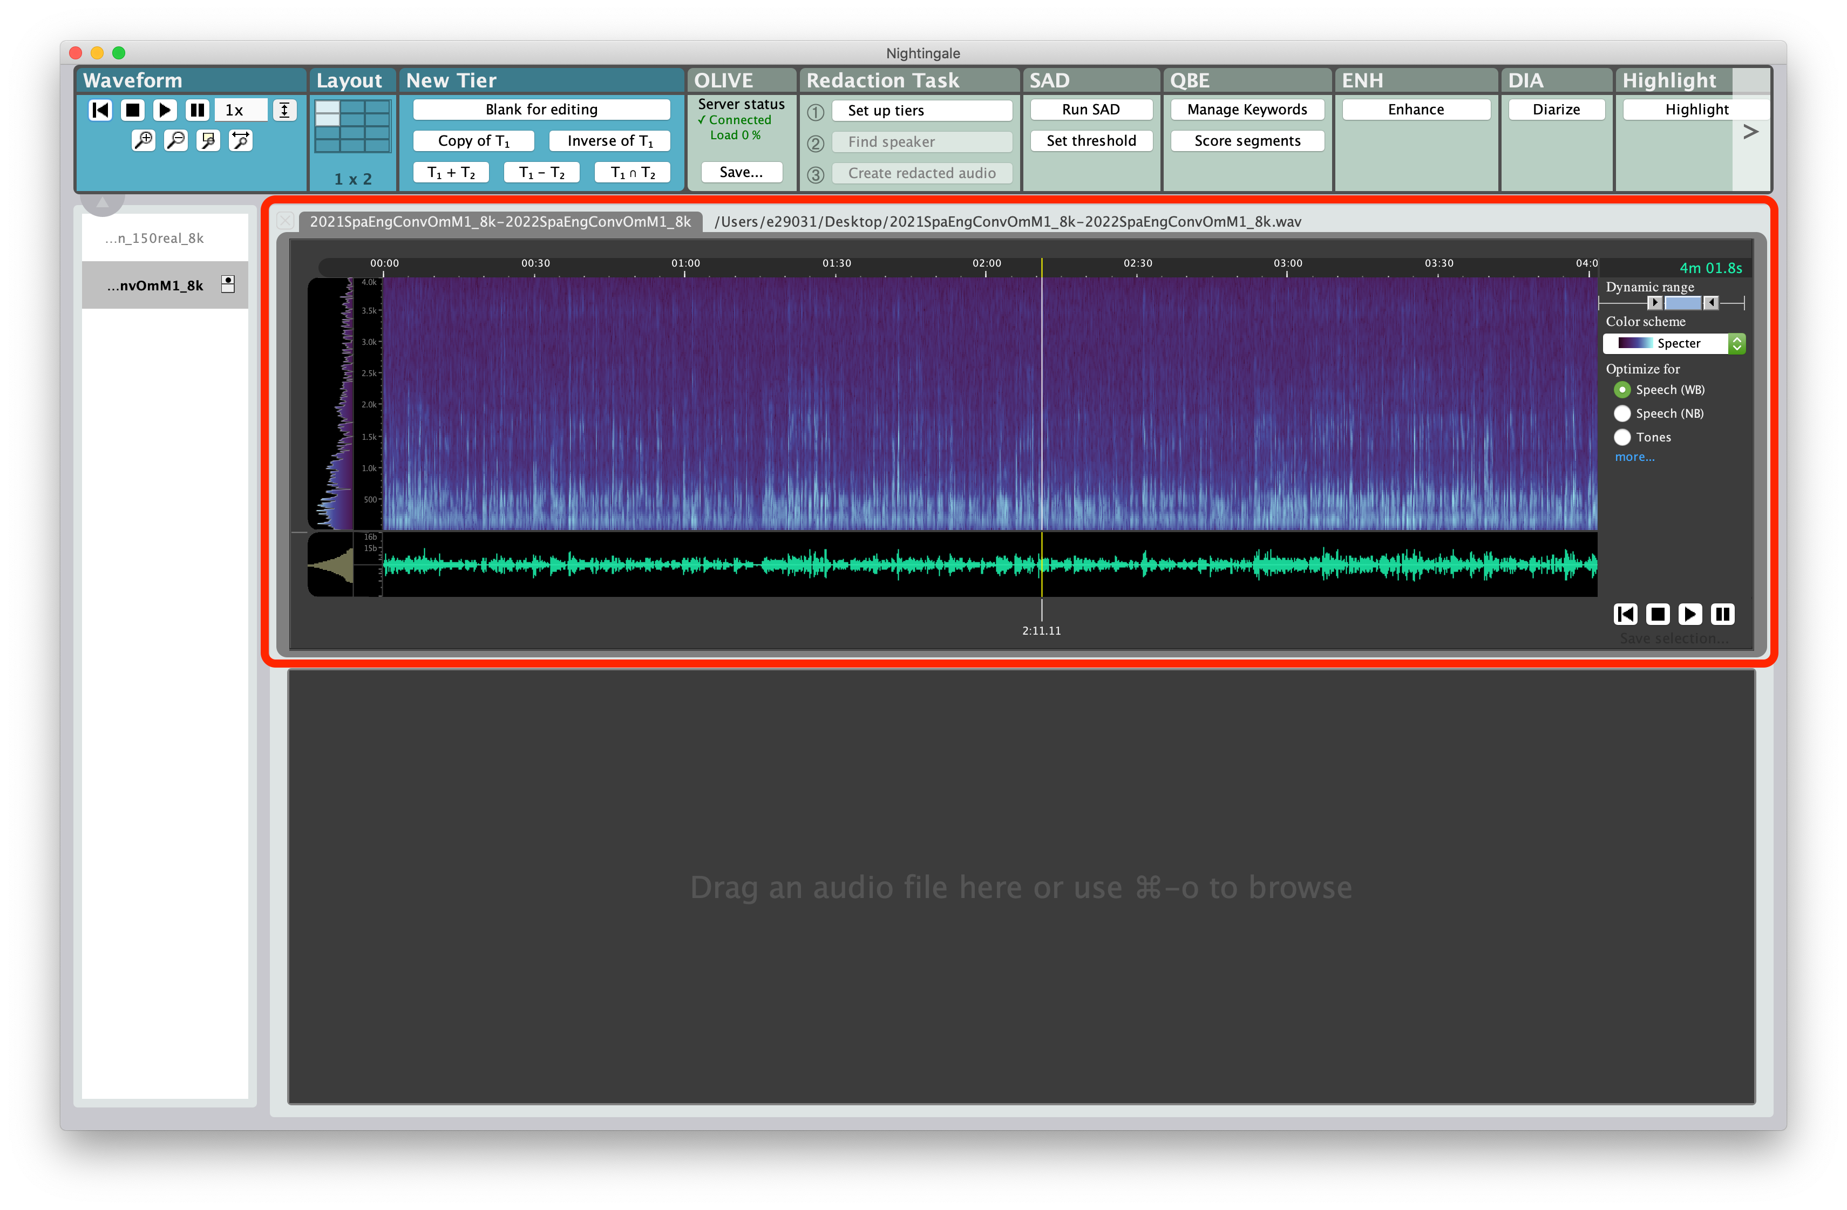
Task: Select the n_150real_8k file in the sidebar
Action: coord(155,238)
